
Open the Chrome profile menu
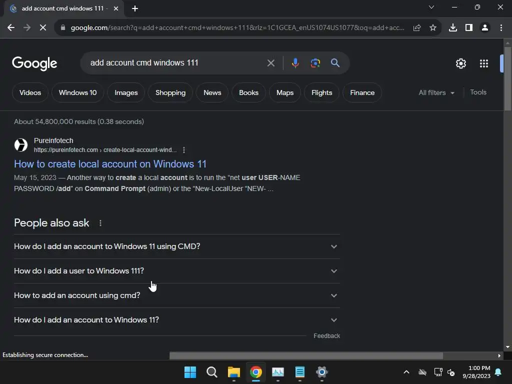(485, 28)
